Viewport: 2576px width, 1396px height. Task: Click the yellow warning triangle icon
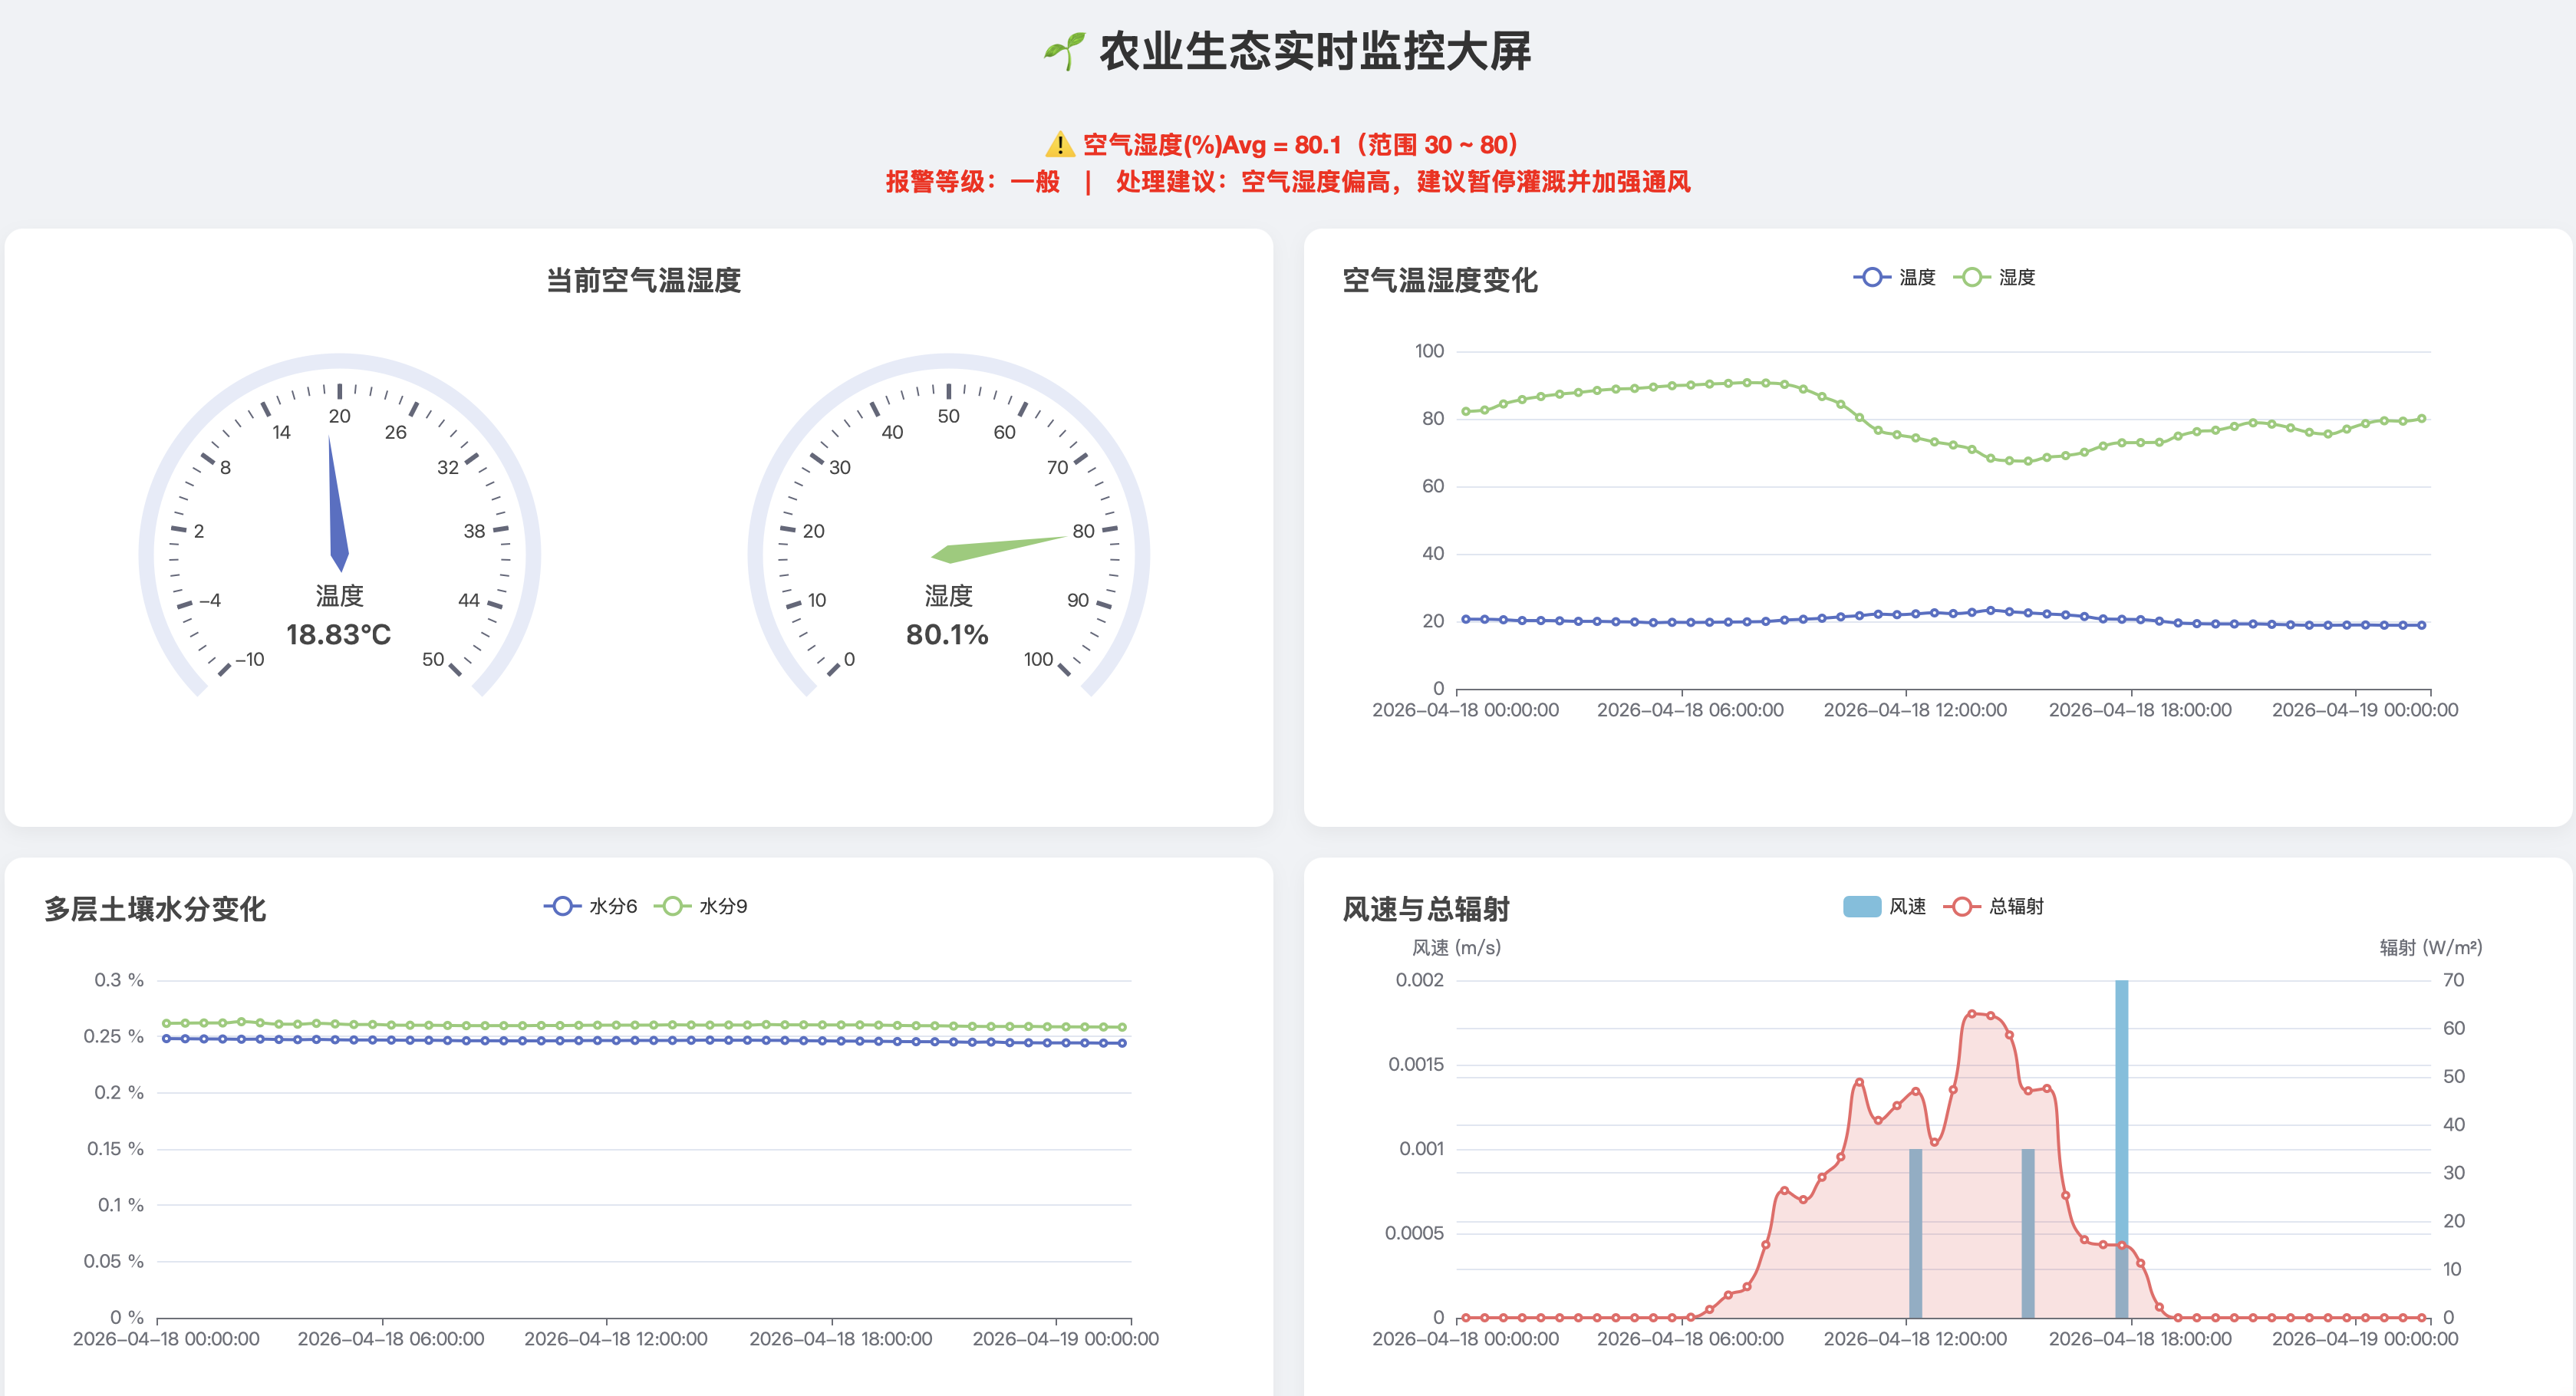pos(1059,145)
